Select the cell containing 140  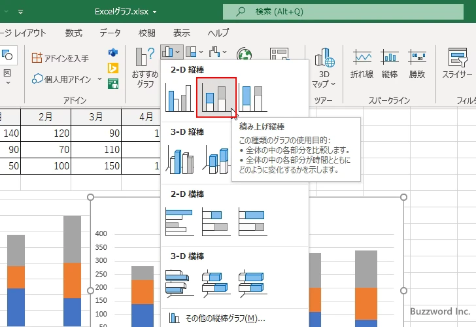(x=10, y=133)
